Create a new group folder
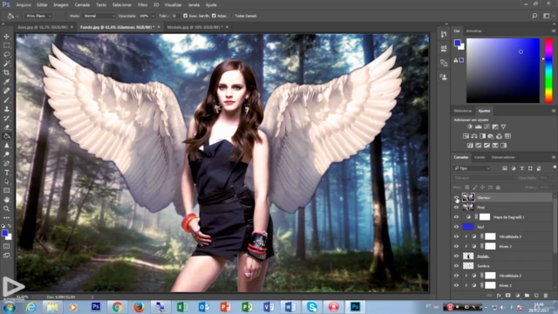The height and width of the screenshot is (314, 558). [x=527, y=296]
